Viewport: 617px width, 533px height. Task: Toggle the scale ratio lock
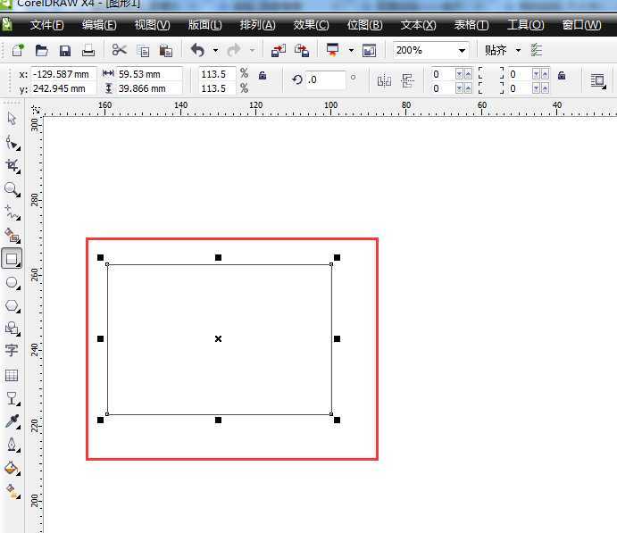[262, 76]
